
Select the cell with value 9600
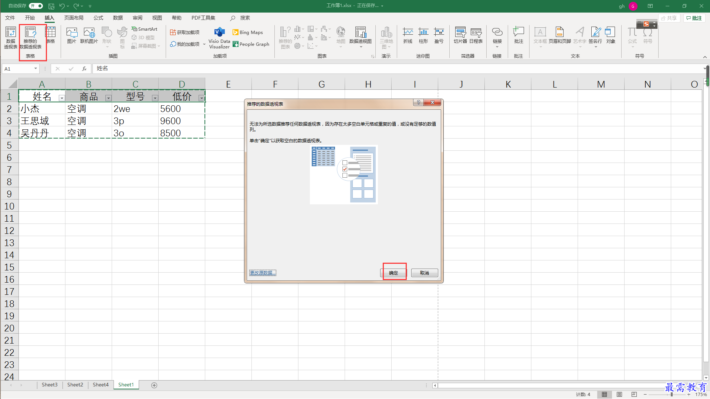pyautogui.click(x=182, y=121)
